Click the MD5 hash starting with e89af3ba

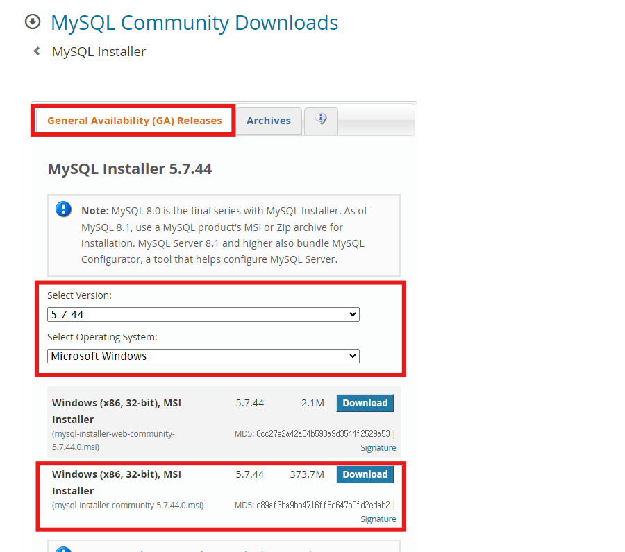tap(323, 505)
